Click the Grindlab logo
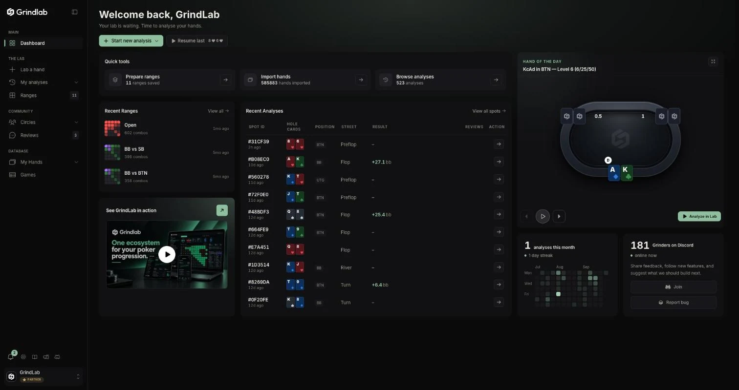 click(27, 12)
